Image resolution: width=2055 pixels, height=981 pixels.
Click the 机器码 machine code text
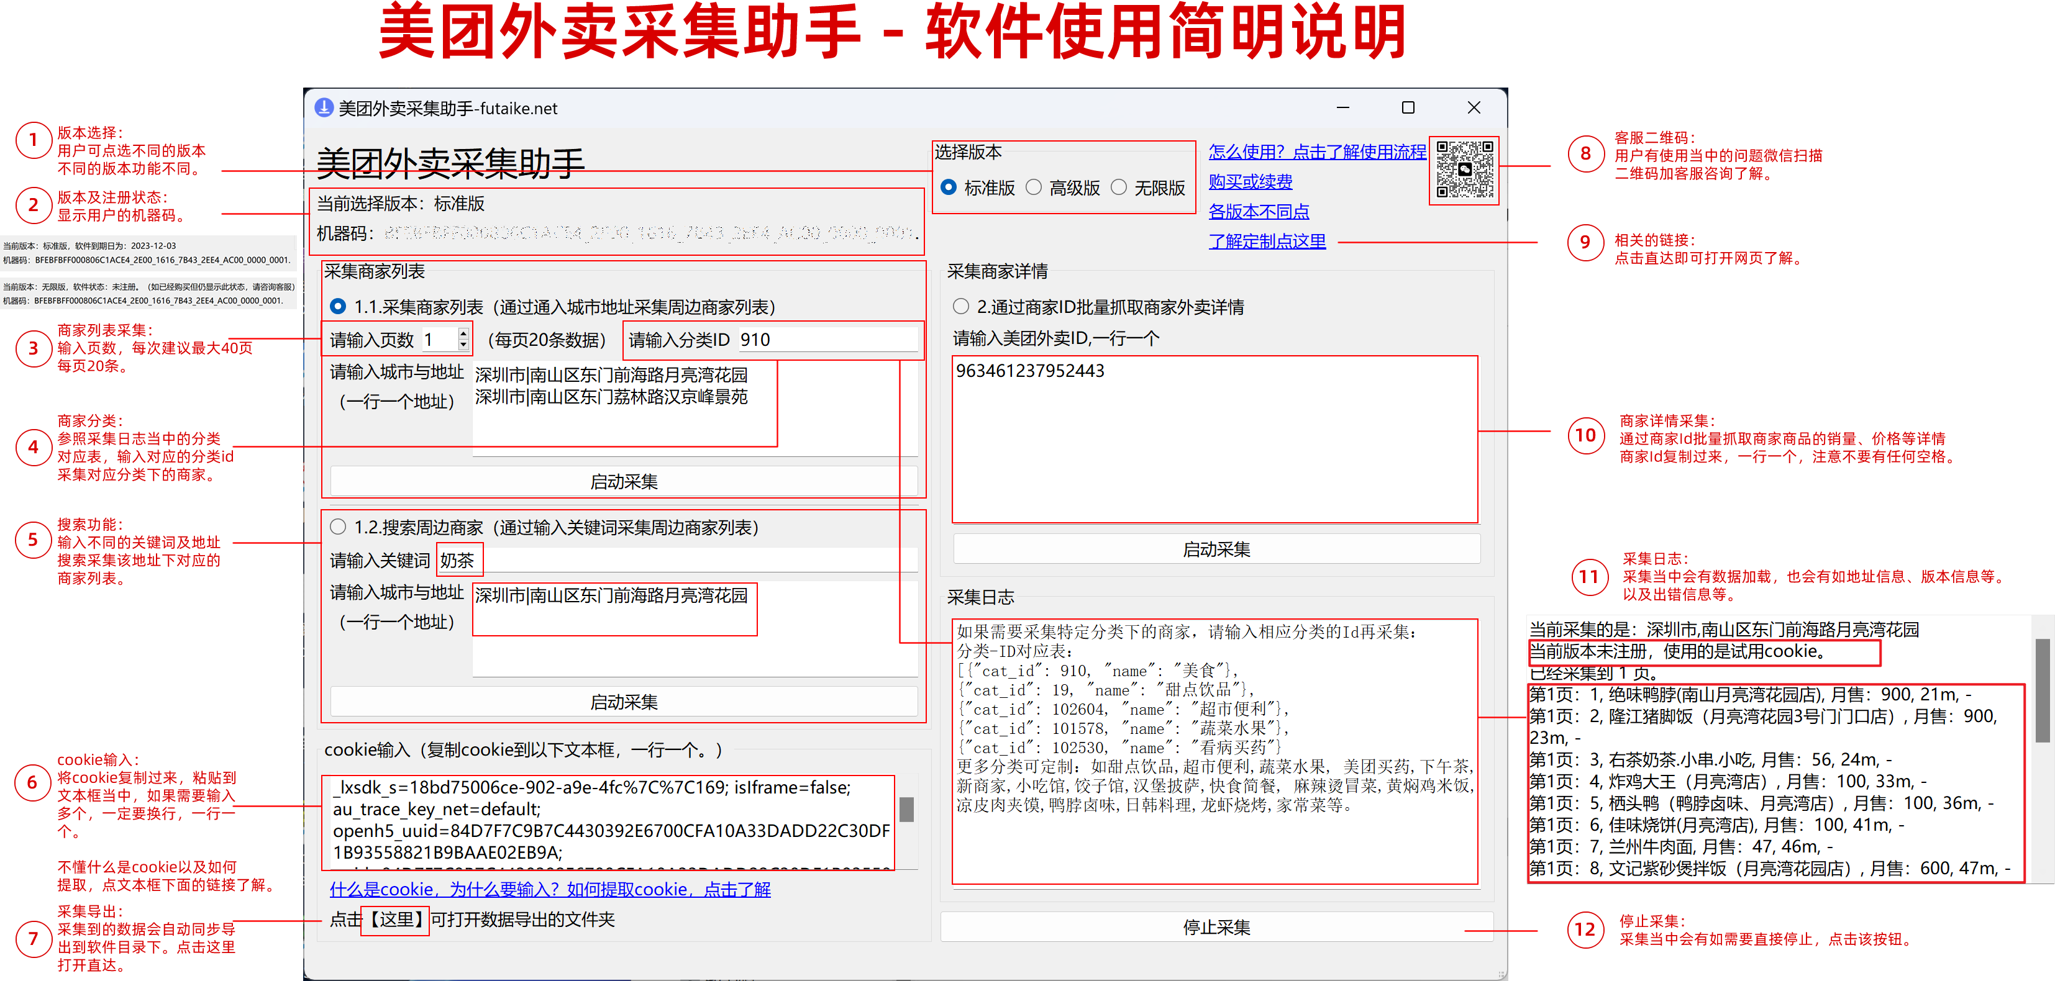click(619, 233)
